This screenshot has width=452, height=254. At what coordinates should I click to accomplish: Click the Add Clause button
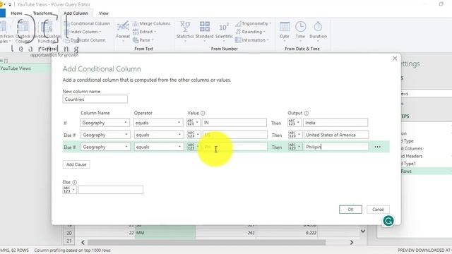point(76,164)
